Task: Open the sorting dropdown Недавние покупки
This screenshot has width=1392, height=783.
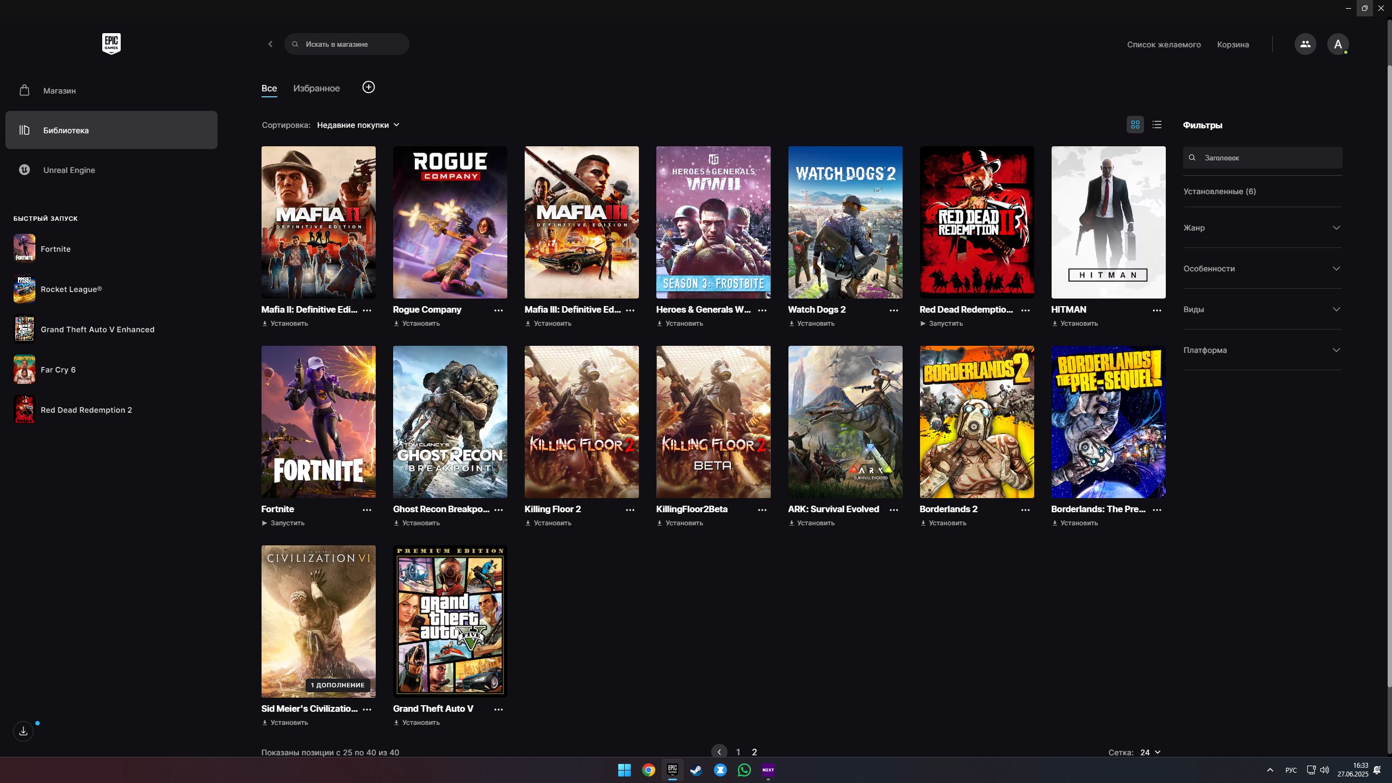Action: (x=358, y=125)
